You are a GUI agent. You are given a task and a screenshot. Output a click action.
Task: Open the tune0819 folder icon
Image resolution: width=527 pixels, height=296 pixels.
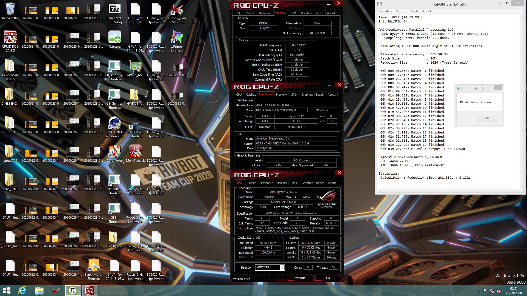10,153
